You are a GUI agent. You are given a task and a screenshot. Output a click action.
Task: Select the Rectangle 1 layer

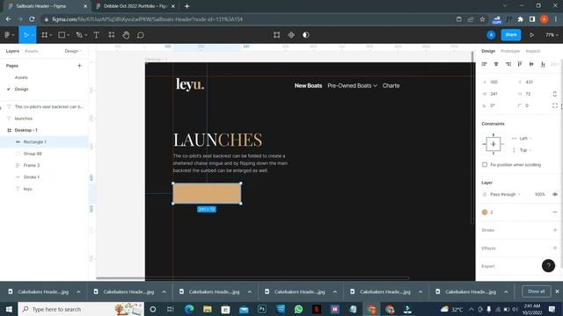(x=44, y=142)
